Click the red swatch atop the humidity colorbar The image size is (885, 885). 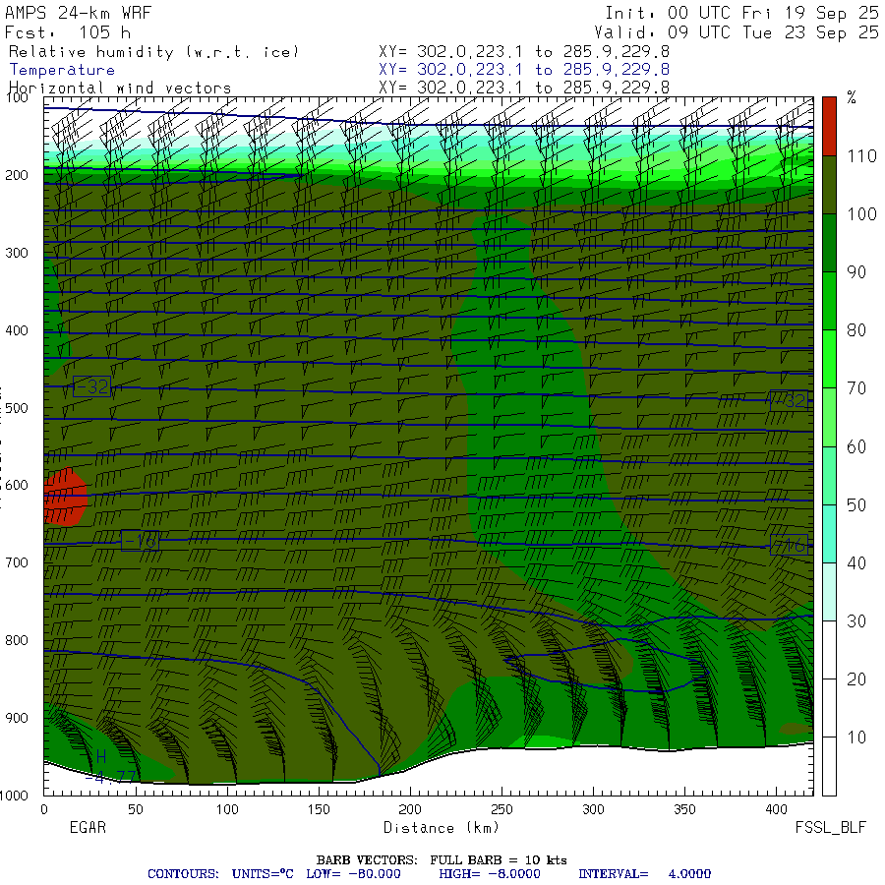pos(829,127)
